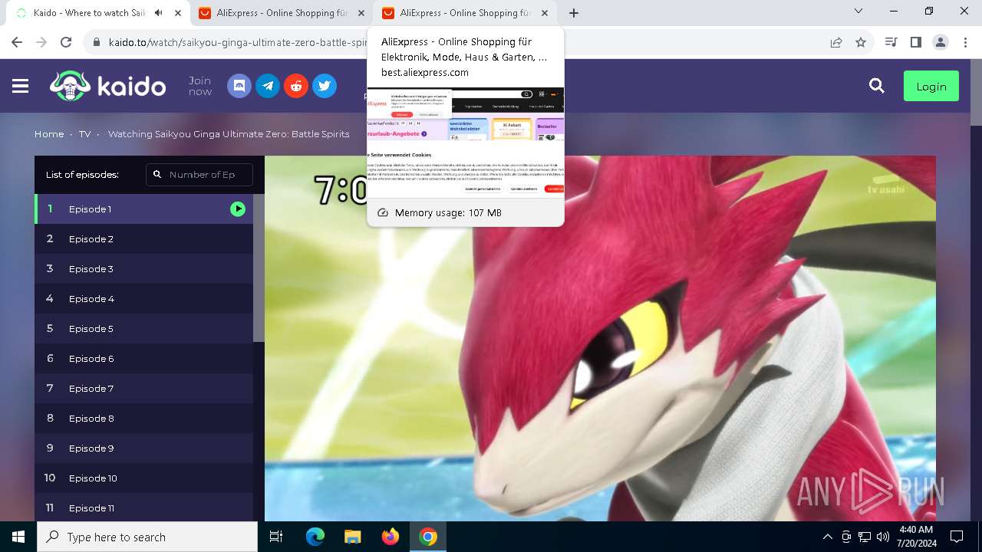Image resolution: width=982 pixels, height=552 pixels.
Task: Share this page icon in address bar
Action: point(836,42)
